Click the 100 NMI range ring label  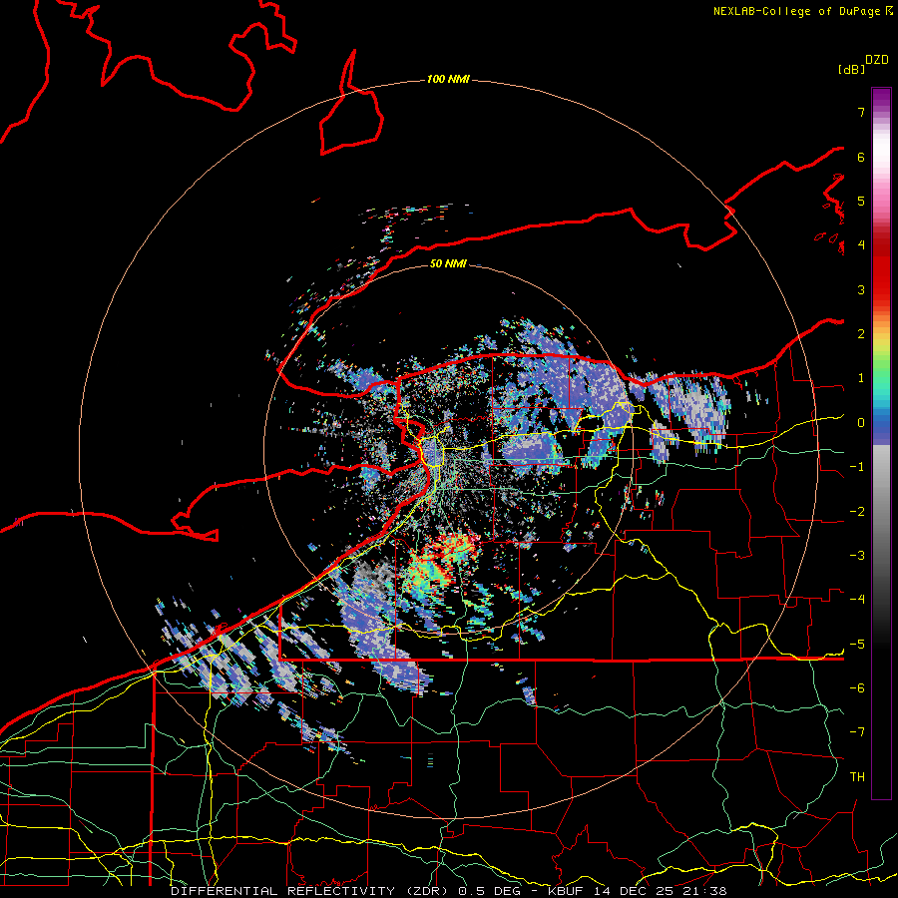[448, 79]
